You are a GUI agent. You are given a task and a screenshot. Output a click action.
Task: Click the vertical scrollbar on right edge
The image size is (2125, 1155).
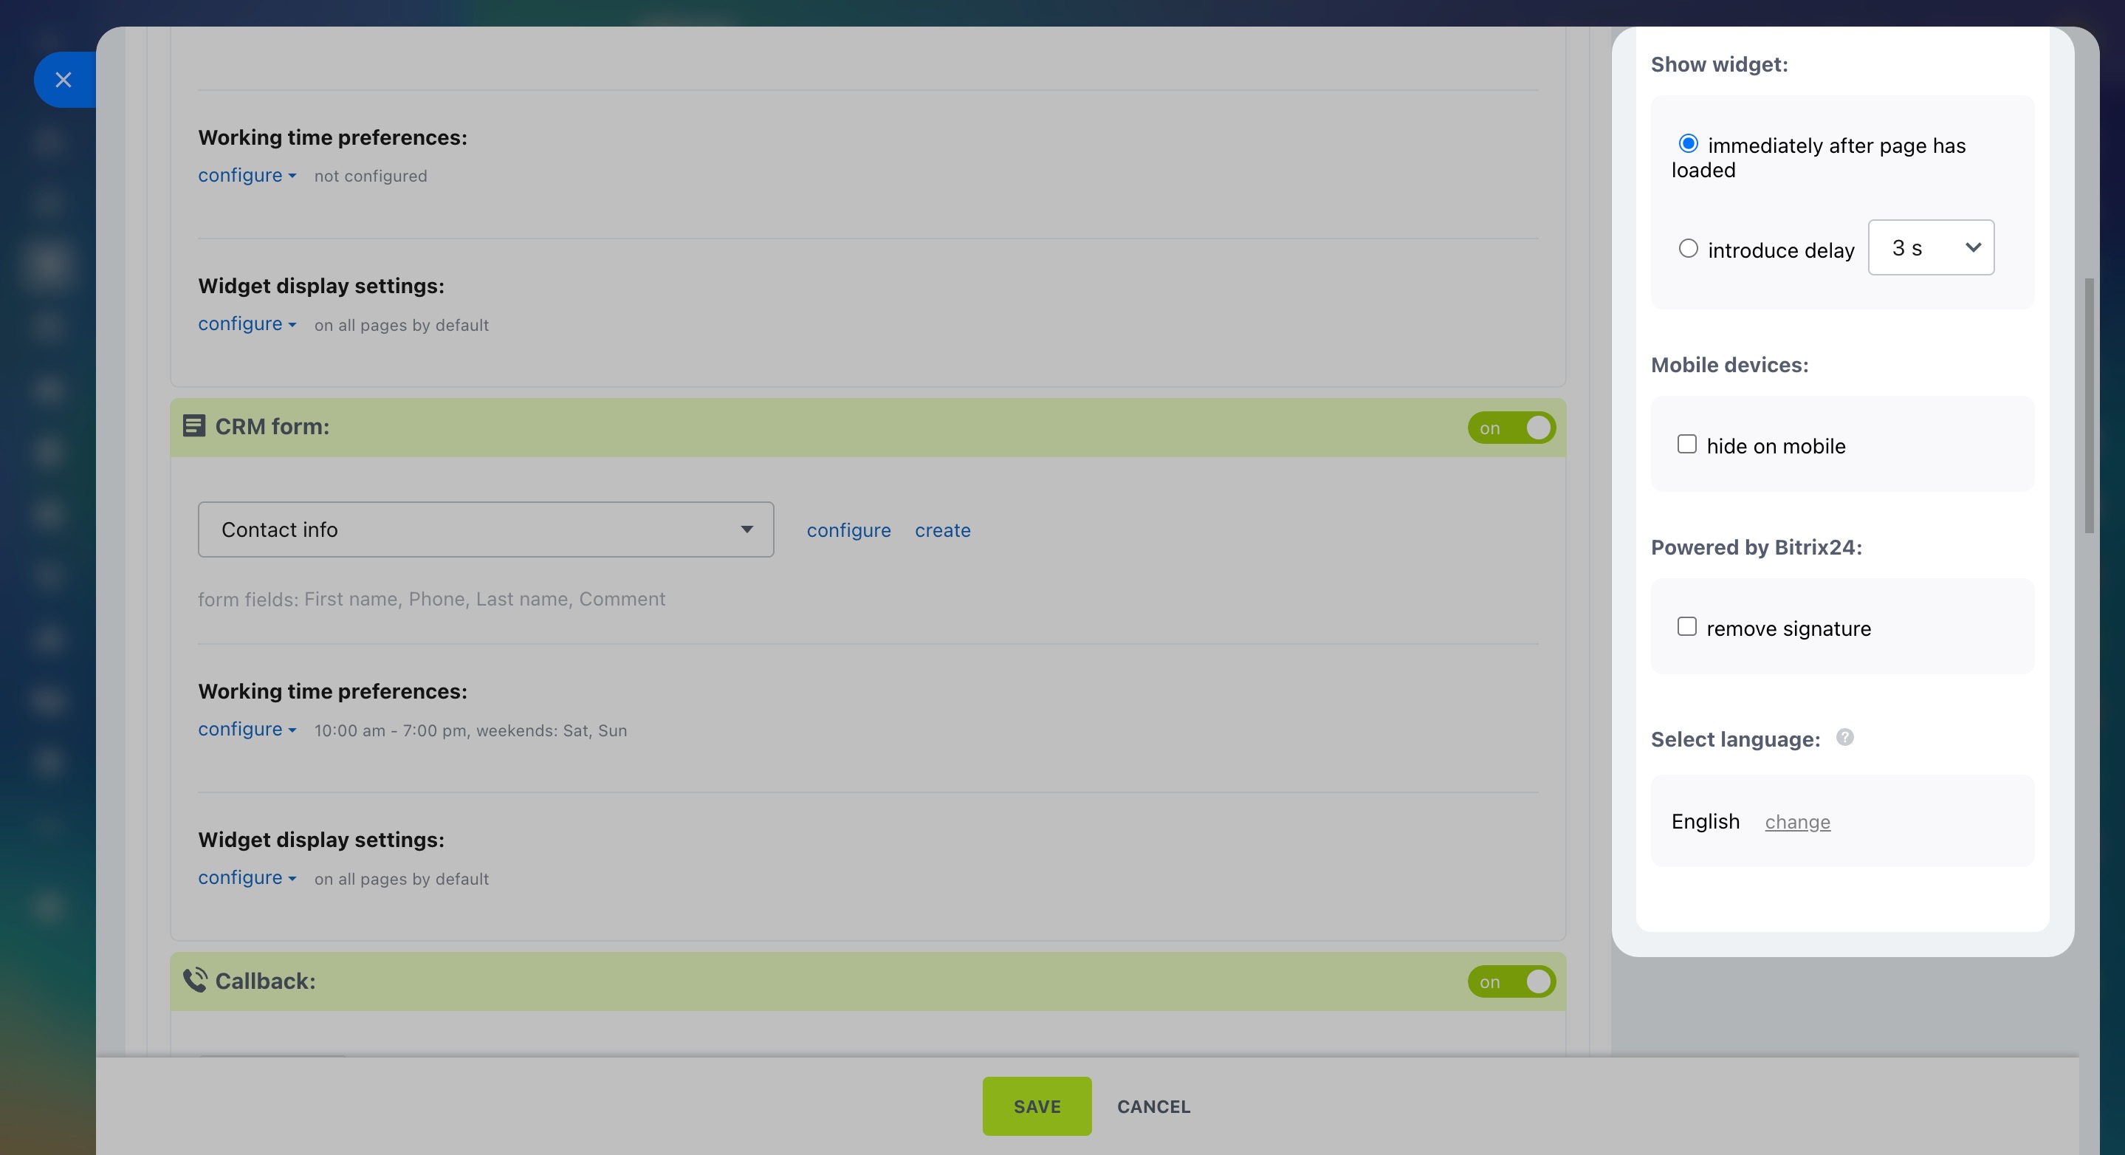[x=2089, y=406]
